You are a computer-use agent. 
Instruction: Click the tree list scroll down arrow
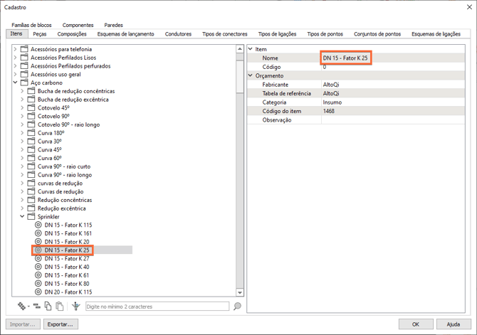click(240, 292)
